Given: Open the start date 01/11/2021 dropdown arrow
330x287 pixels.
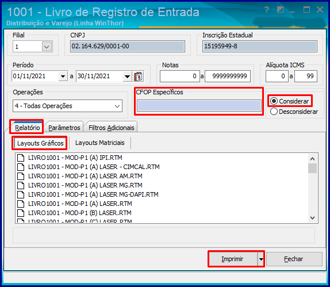Looking at the screenshot, I should pos(63,76).
